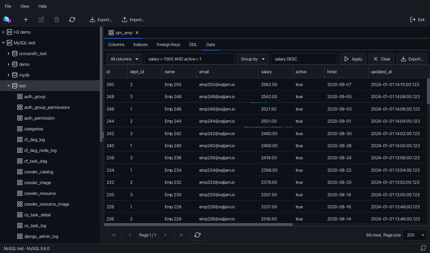Click the table icon of auth_group

click(20, 96)
